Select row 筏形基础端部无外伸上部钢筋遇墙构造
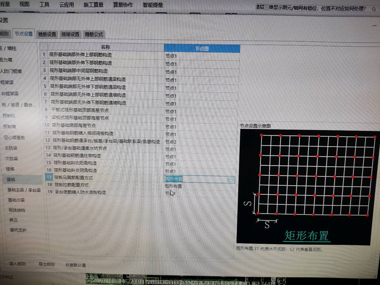This screenshot has height=285, width=380. tap(88, 94)
